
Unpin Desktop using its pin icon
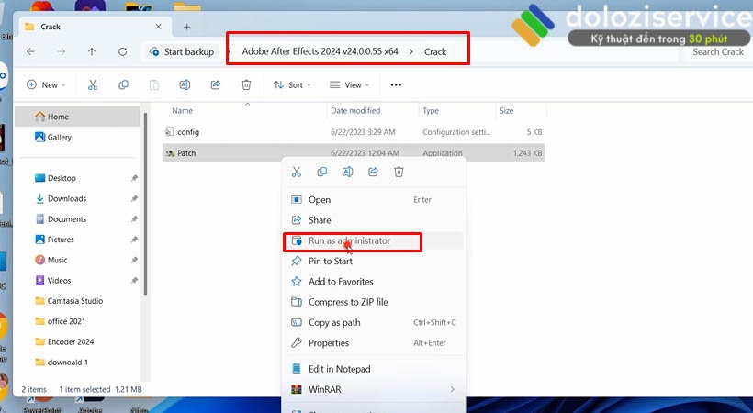pos(134,178)
